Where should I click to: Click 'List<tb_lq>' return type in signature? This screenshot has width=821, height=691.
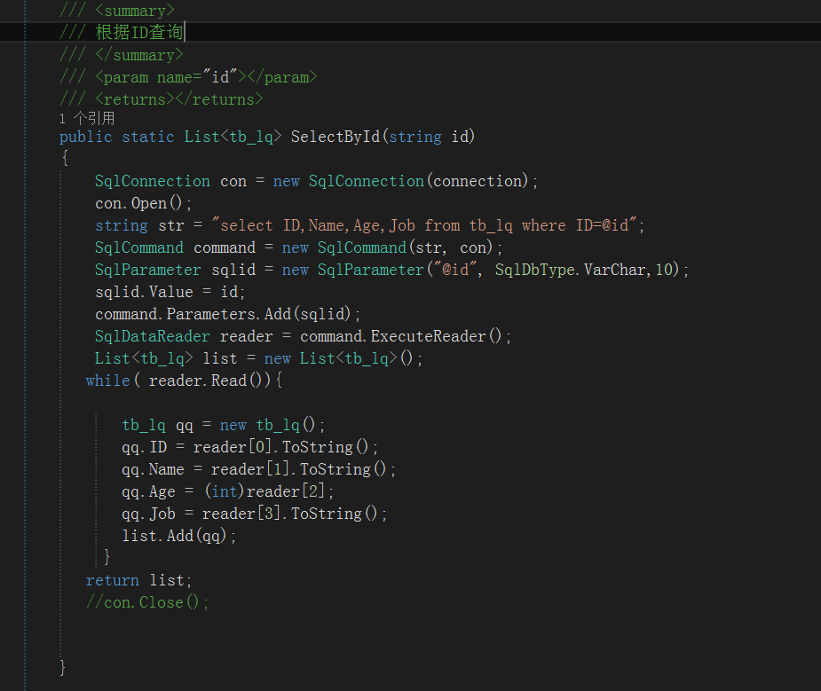233,137
